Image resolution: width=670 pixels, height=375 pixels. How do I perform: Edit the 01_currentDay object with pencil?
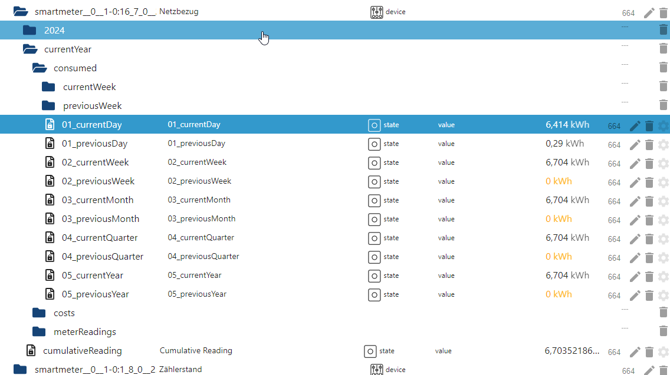click(635, 126)
